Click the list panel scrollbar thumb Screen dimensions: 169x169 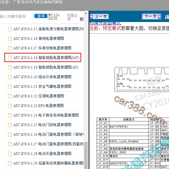86,155
